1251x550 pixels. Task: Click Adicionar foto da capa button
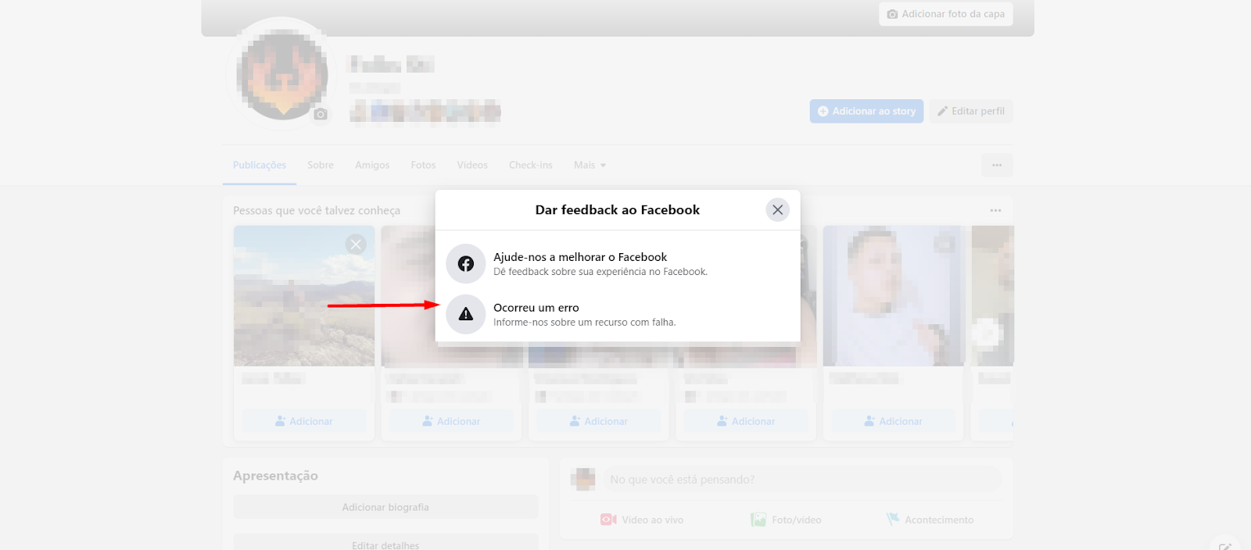coord(945,14)
